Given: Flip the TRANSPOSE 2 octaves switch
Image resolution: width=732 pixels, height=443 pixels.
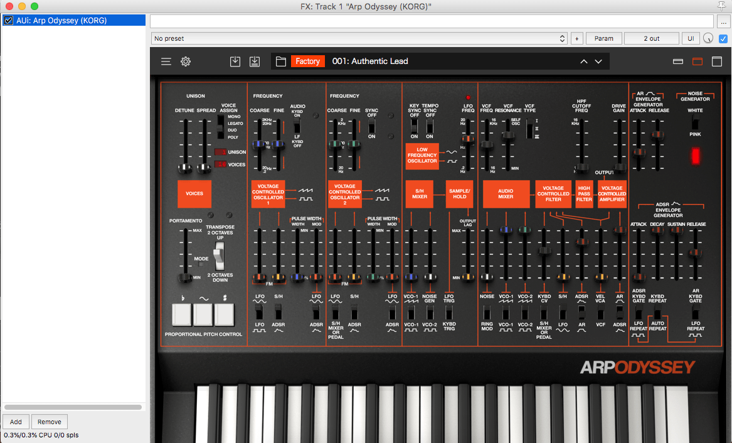Looking at the screenshot, I should pyautogui.click(x=218, y=256).
